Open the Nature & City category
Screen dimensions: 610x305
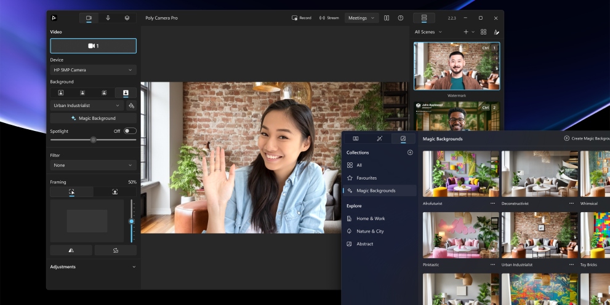coord(370,231)
